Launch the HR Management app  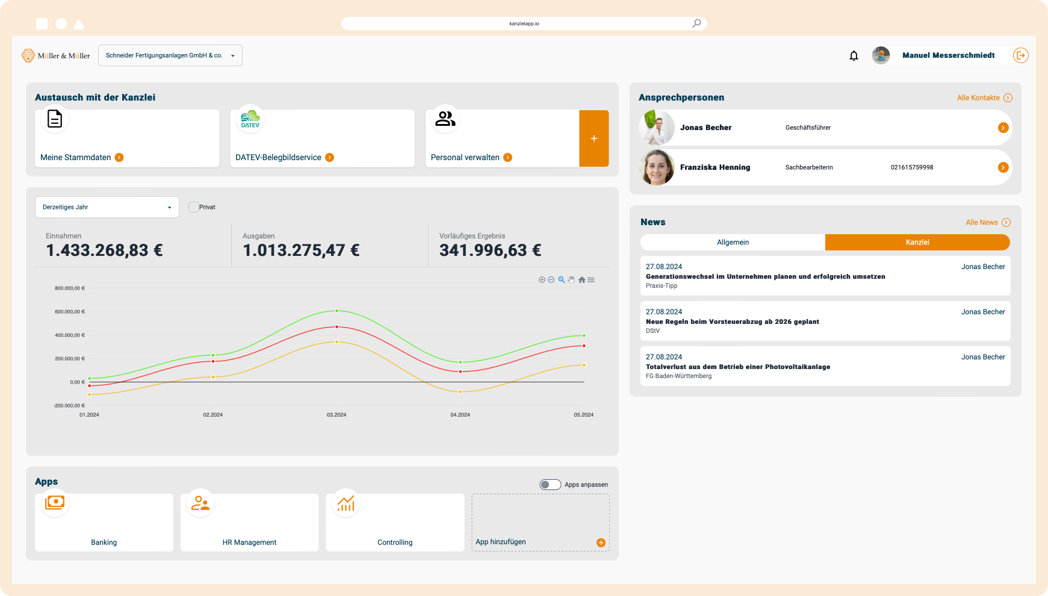click(x=249, y=522)
